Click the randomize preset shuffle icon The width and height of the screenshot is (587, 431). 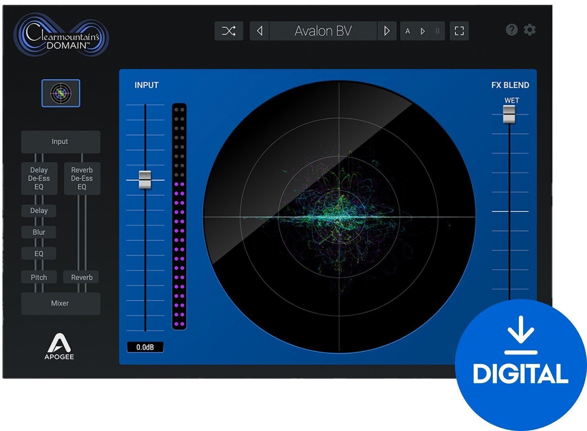(228, 31)
